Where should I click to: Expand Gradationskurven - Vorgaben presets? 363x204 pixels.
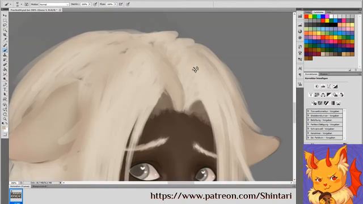coord(308,116)
